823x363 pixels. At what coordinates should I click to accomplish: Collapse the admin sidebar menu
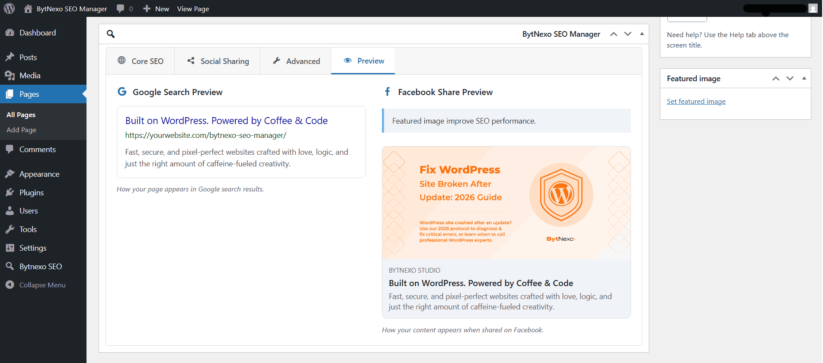coord(42,285)
